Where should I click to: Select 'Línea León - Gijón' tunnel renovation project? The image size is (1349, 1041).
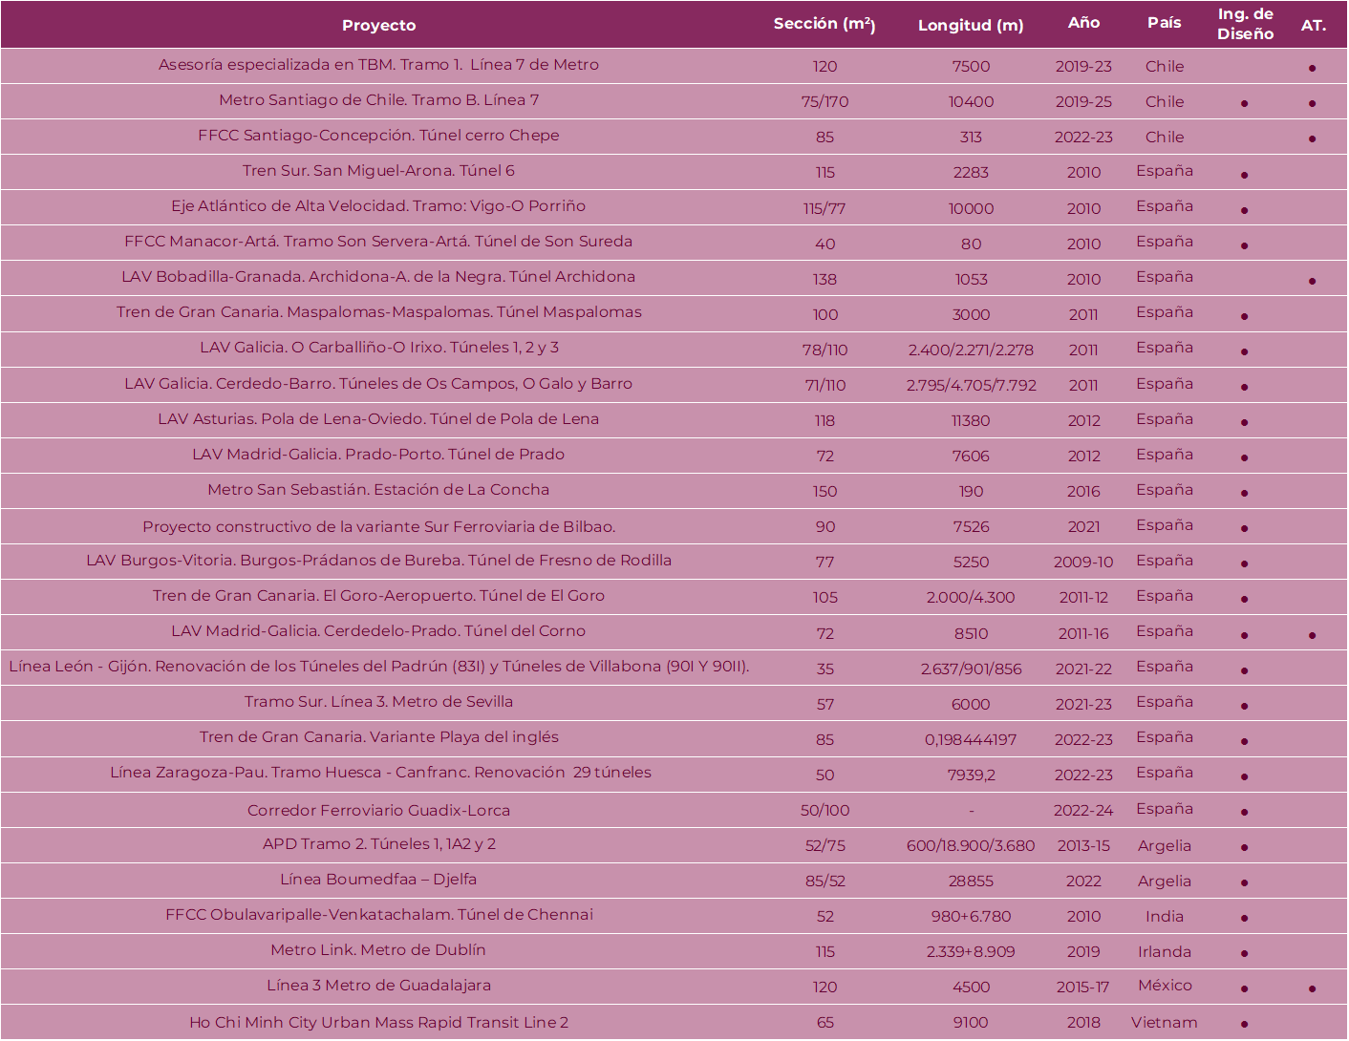point(378,667)
